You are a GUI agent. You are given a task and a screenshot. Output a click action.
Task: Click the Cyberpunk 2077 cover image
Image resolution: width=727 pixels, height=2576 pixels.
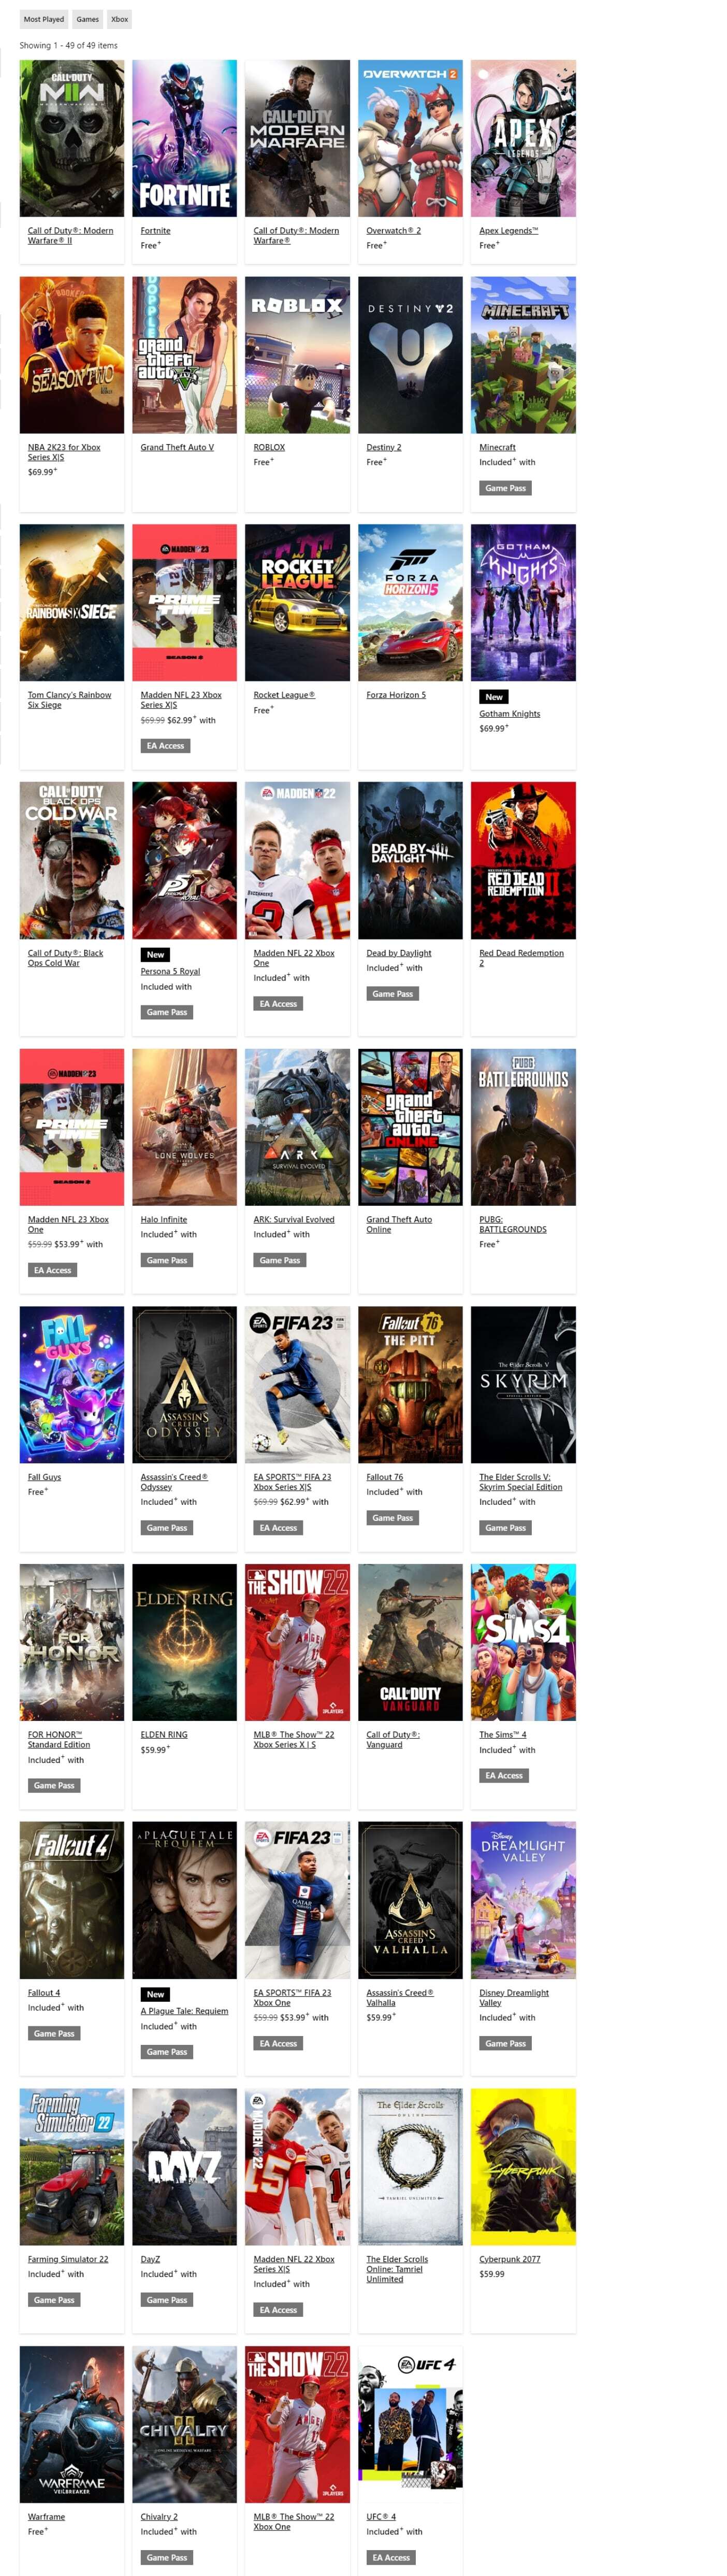(524, 2166)
